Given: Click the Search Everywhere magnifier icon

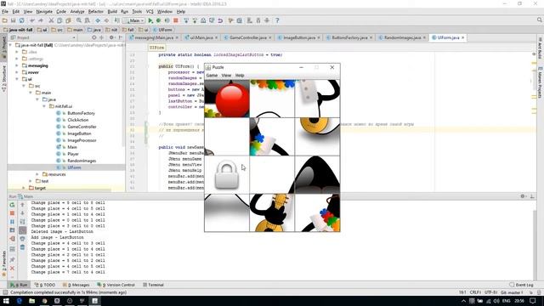Looking at the screenshot, I should [x=540, y=20].
